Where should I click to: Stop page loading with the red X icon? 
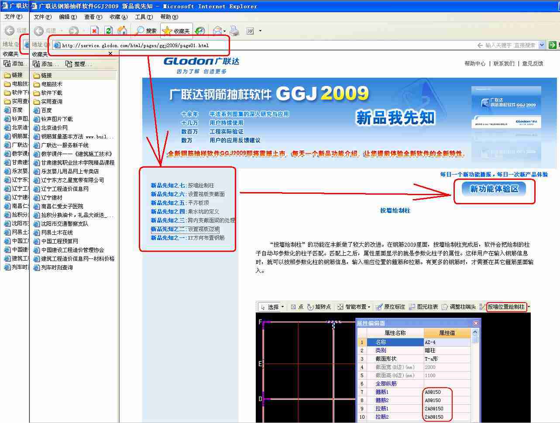tap(95, 31)
